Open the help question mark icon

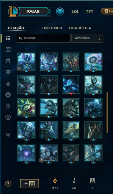coord(8,184)
